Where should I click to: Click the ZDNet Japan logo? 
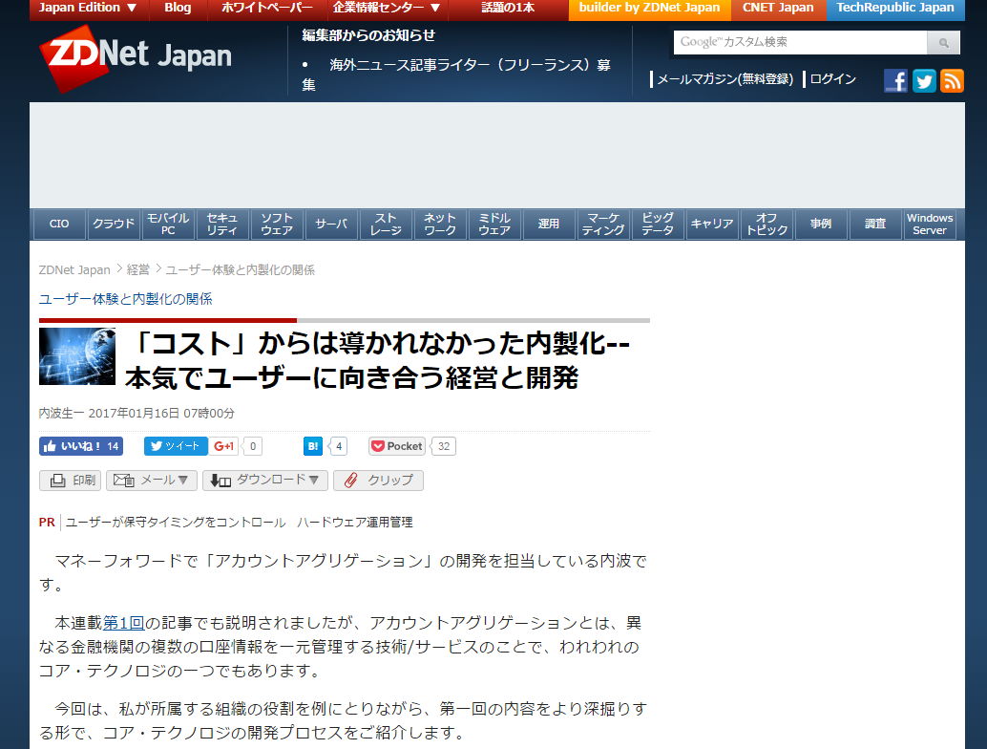tap(136, 58)
